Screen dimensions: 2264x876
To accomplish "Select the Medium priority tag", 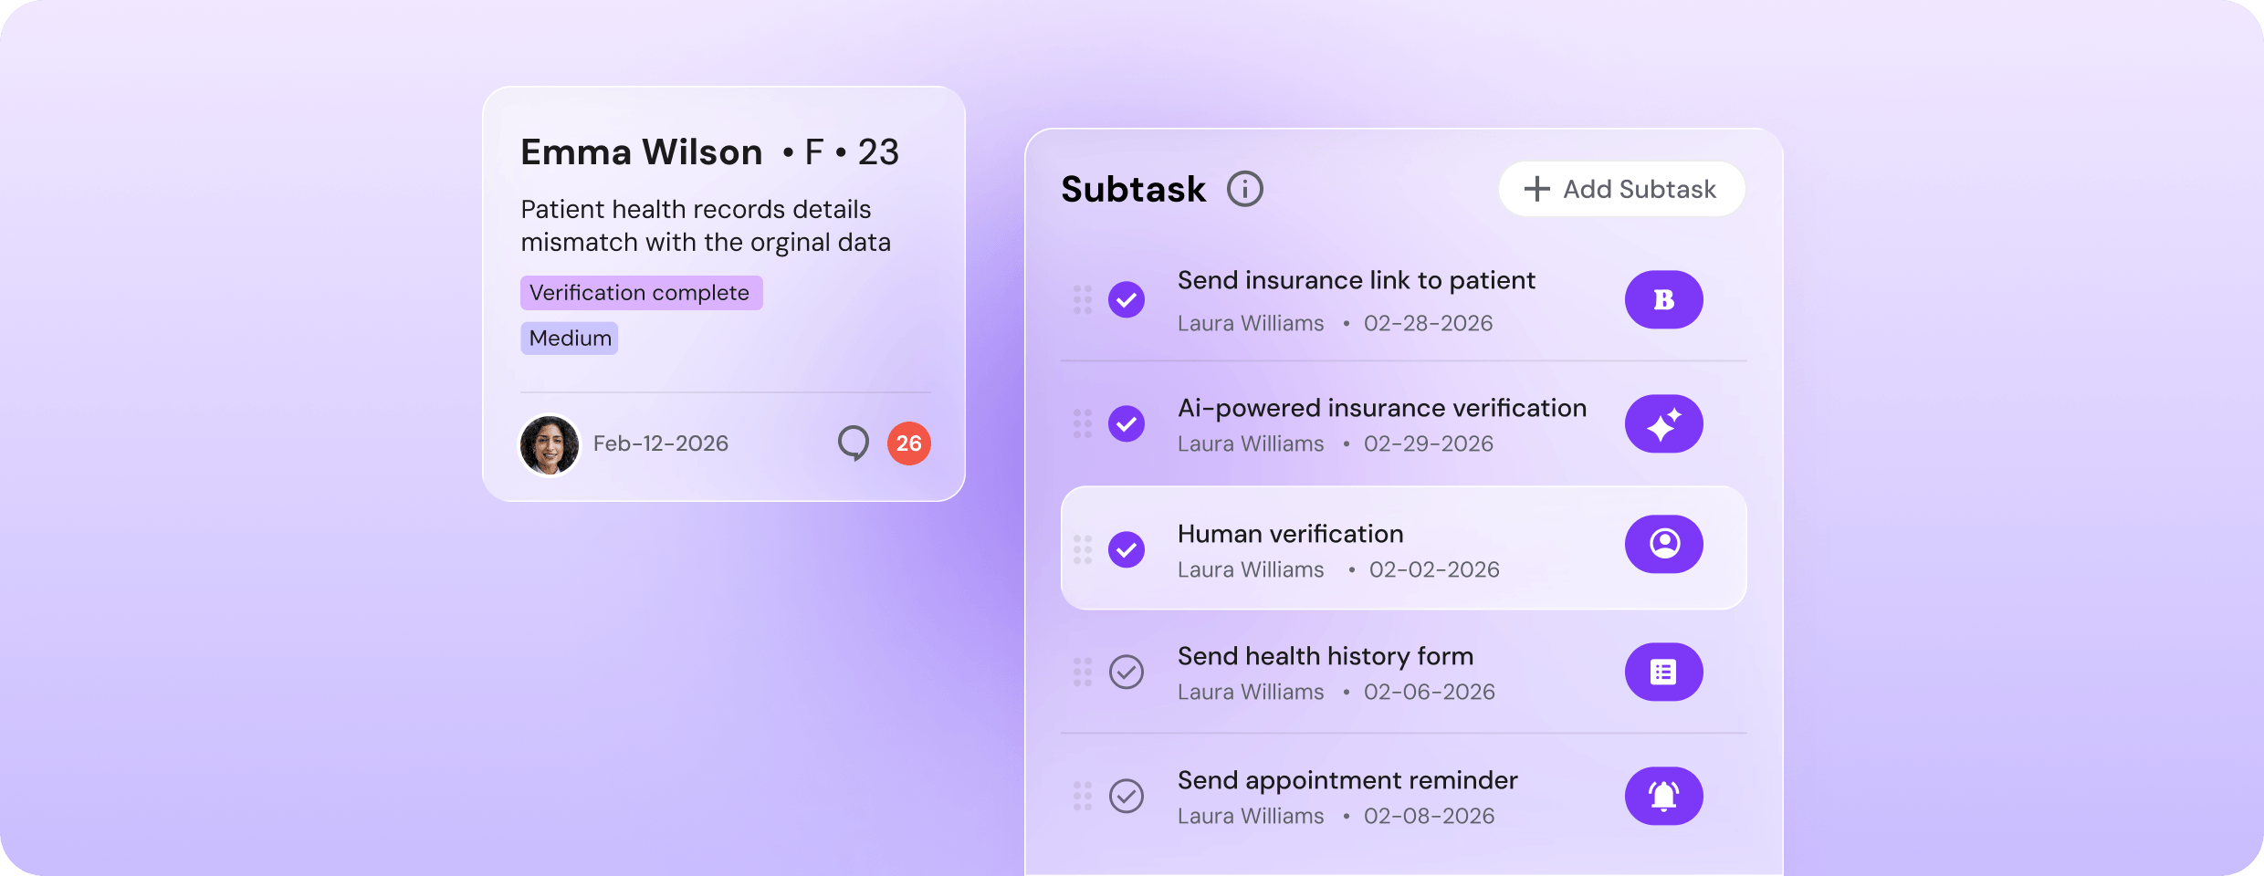I will pos(569,338).
